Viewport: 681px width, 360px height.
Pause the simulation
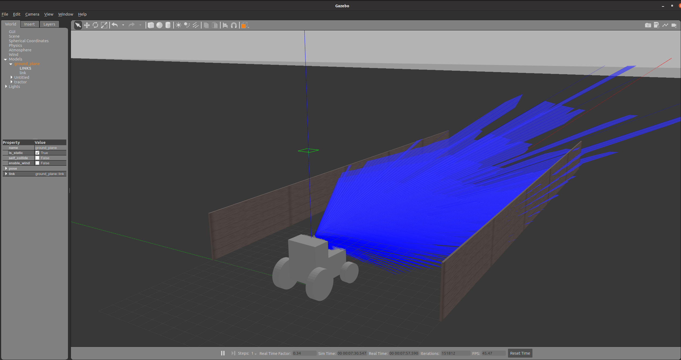223,353
